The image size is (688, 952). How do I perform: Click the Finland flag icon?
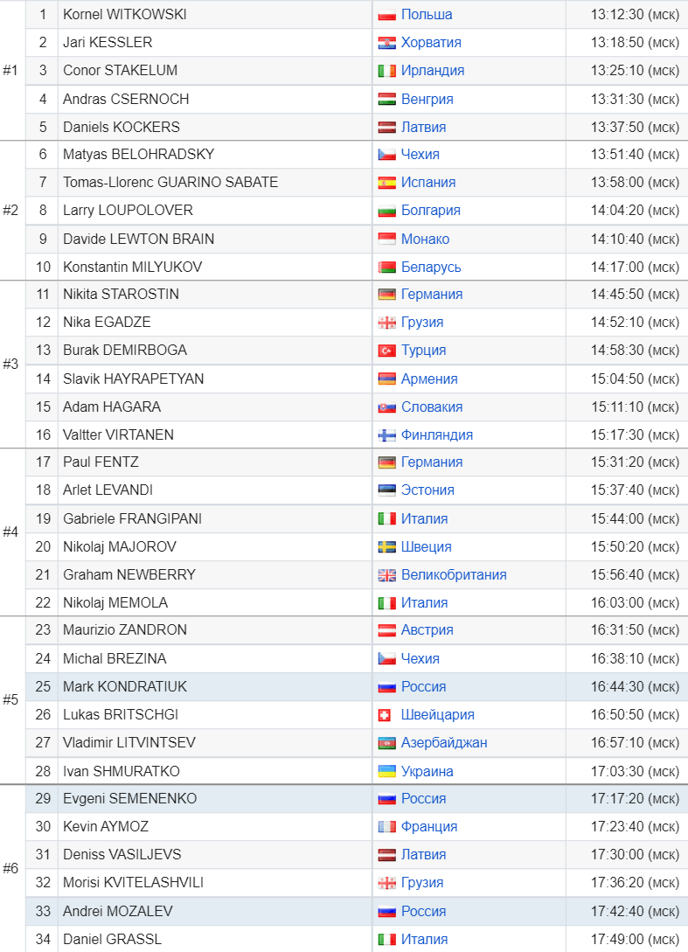click(x=386, y=435)
